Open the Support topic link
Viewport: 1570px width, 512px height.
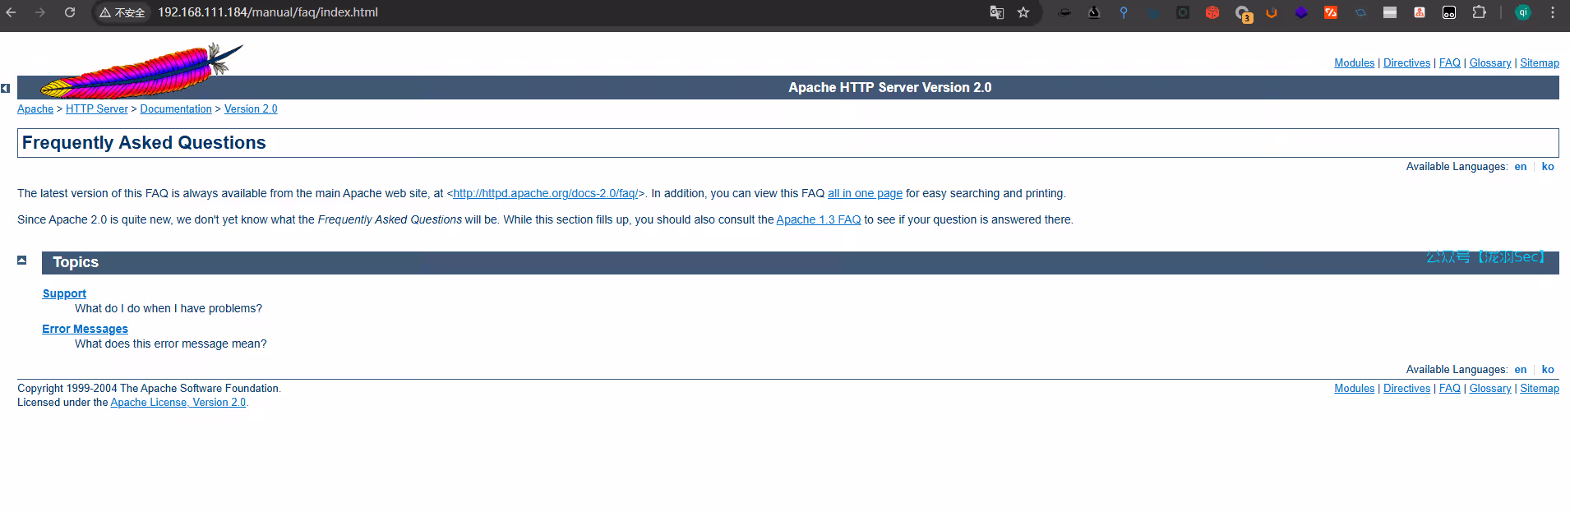64,293
